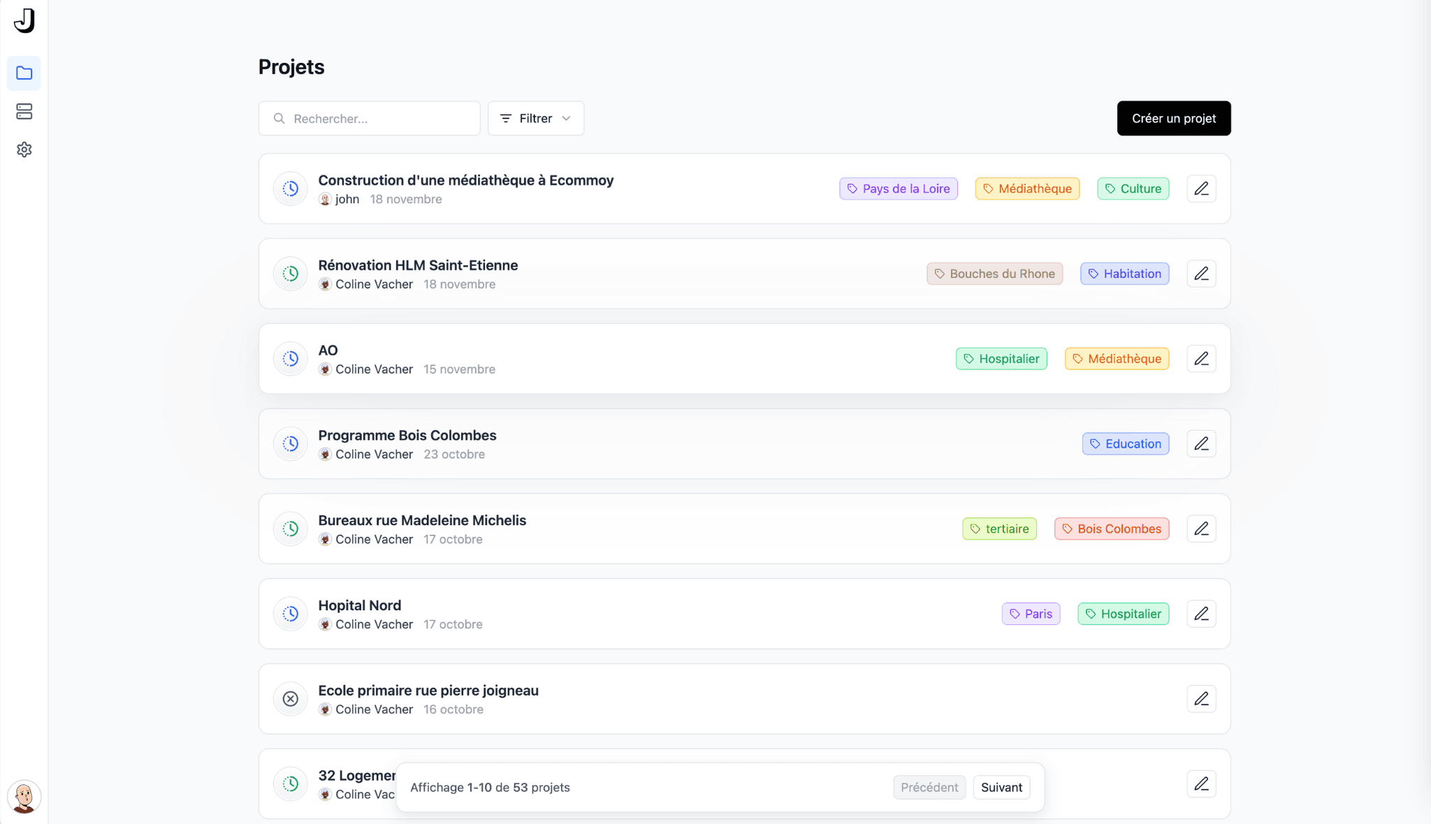
Task: Click the cancelled status icon for Ecole primaire
Action: 291,699
